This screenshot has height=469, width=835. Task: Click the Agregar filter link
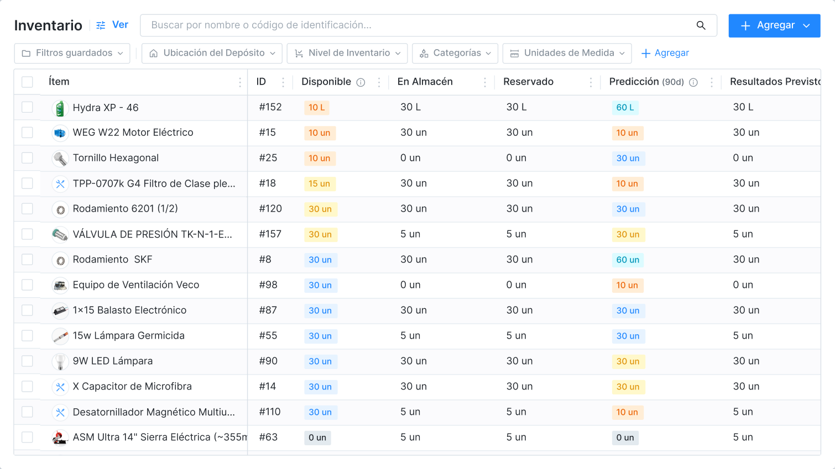665,53
